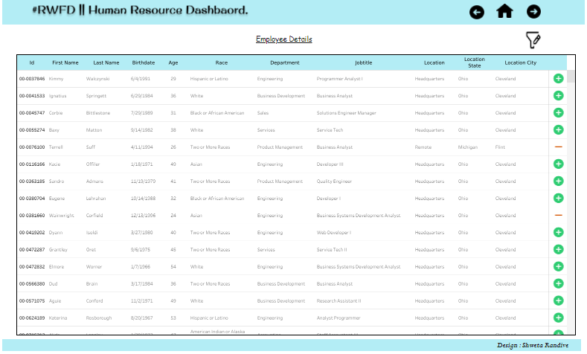Click green plus icon for Katerina row

pyautogui.click(x=558, y=318)
